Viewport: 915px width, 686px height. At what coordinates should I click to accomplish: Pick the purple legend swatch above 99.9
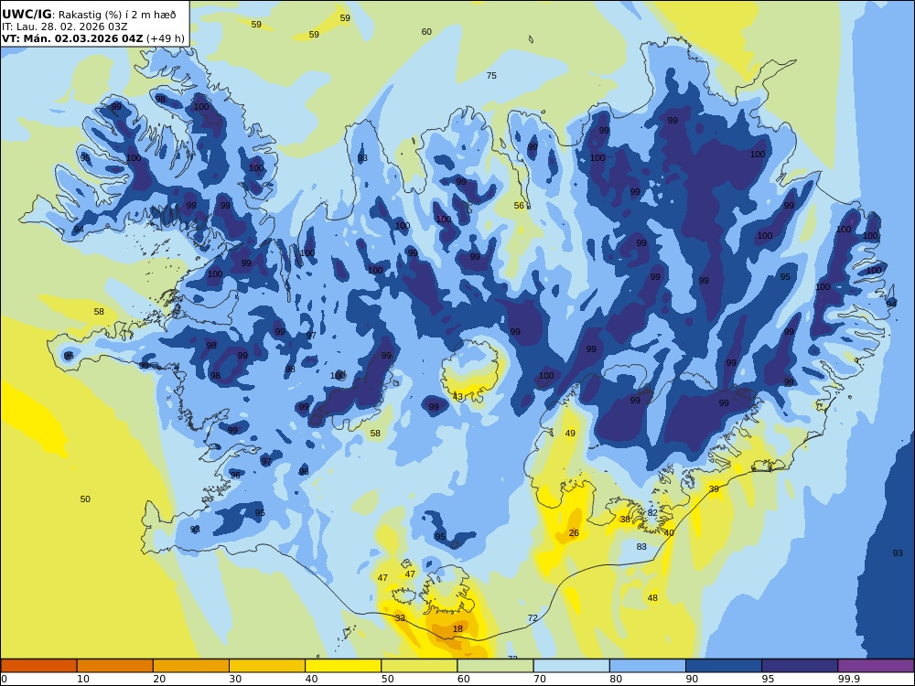coord(876,666)
